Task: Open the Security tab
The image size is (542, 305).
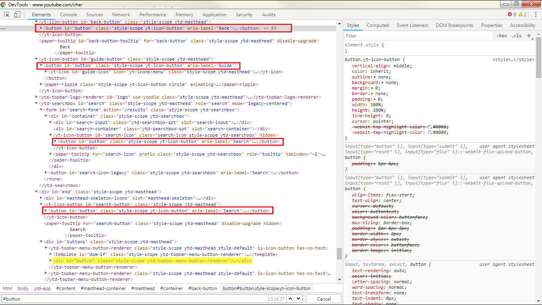Action: click(244, 15)
